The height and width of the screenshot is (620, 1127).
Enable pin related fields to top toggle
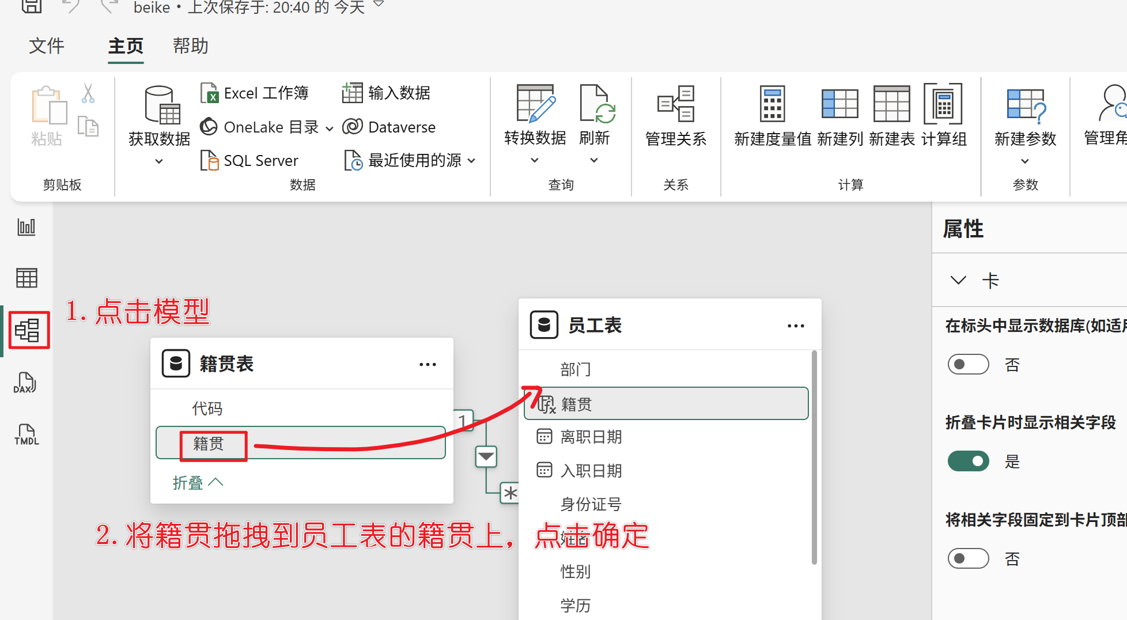click(968, 558)
